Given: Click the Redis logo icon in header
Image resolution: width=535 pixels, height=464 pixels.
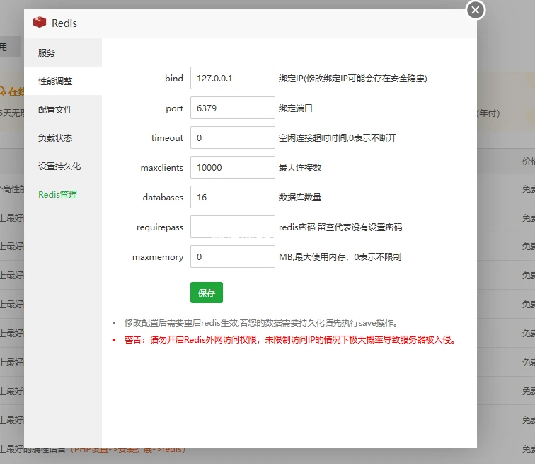Looking at the screenshot, I should coord(40,23).
